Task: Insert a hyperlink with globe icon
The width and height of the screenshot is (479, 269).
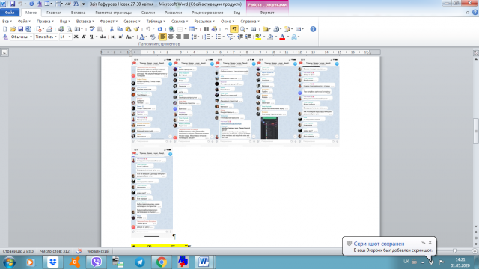Action: [171, 29]
